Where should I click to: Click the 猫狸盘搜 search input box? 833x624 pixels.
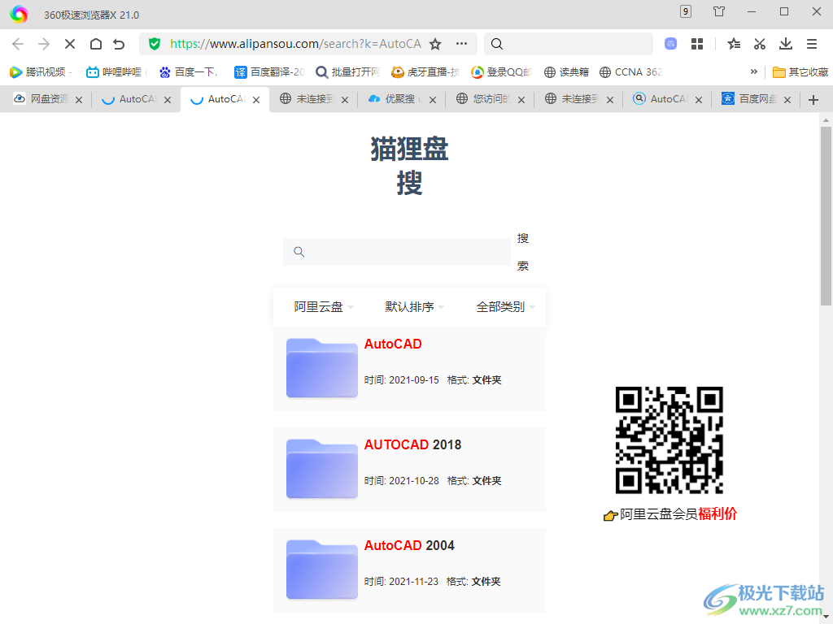pos(397,252)
